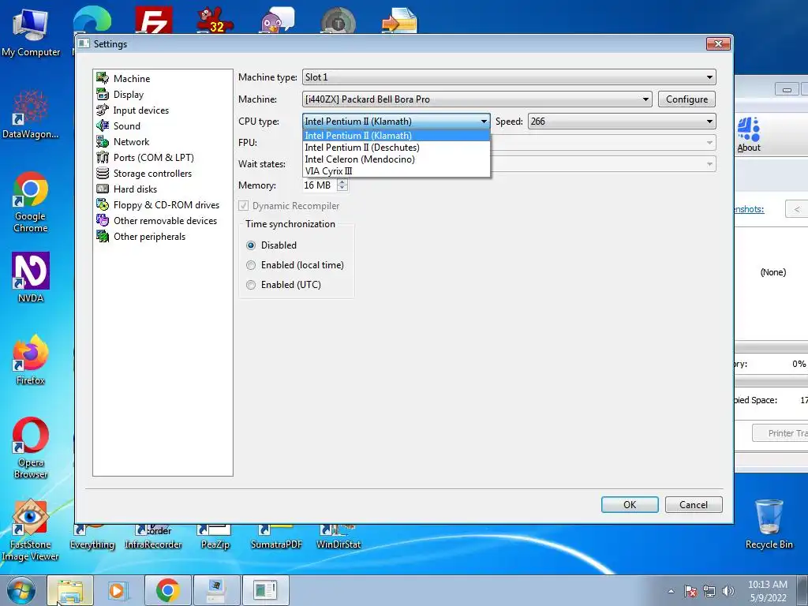
Task: Open the Sound settings icon
Action: tap(103, 125)
